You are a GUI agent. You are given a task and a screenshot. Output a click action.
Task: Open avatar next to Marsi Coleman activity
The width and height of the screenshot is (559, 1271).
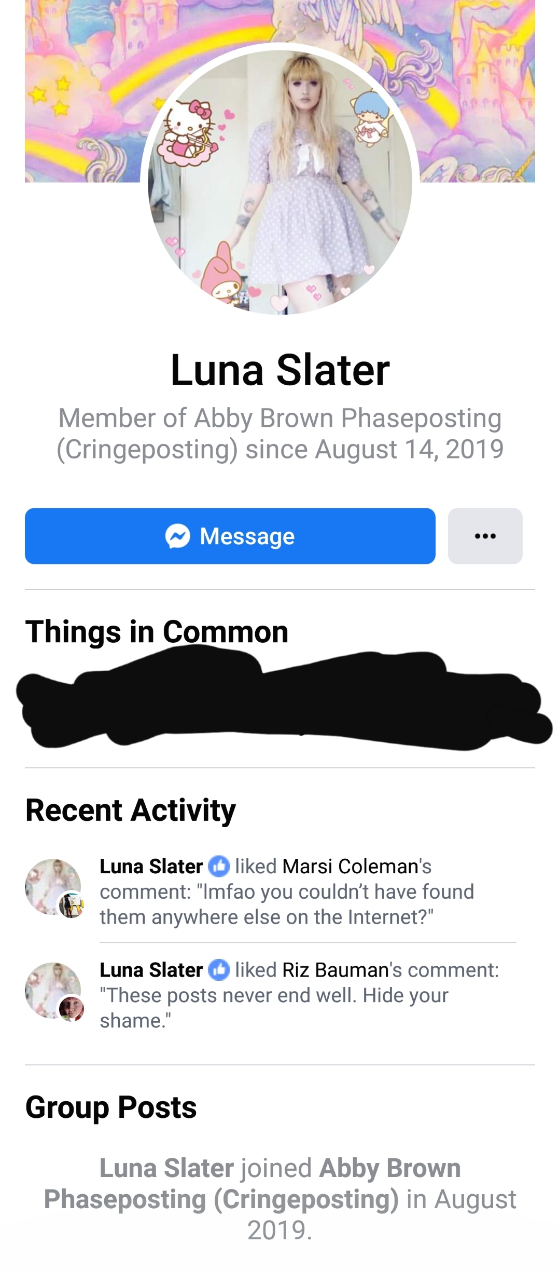[53, 886]
